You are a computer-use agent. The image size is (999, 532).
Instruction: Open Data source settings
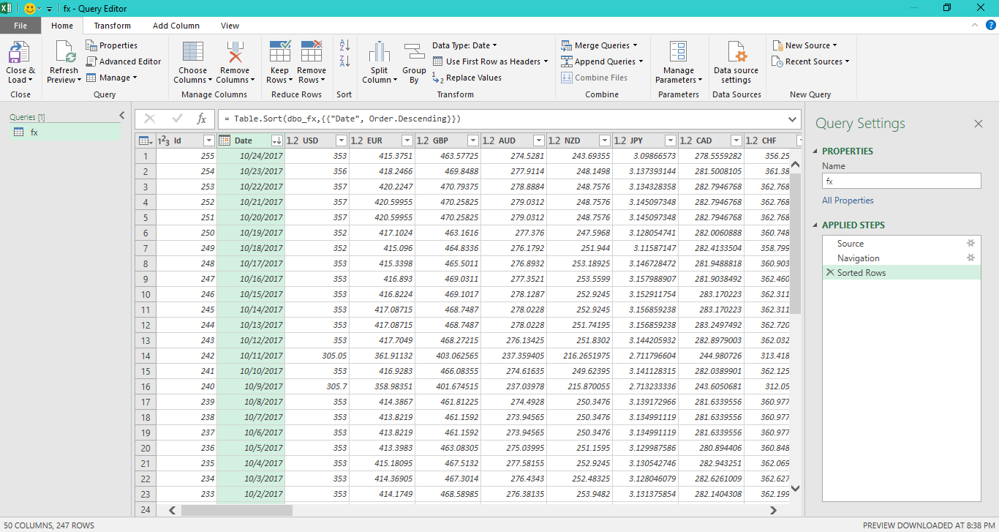tap(736, 62)
